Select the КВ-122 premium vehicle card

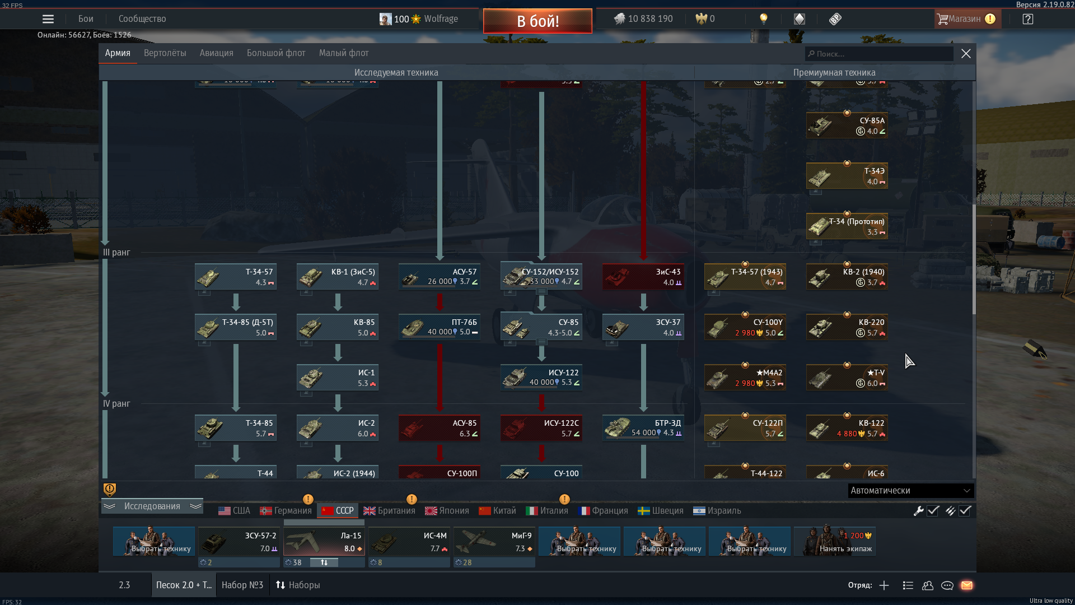tap(847, 428)
